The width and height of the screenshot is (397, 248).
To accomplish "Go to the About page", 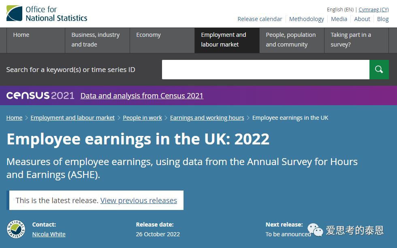I will (x=362, y=19).
